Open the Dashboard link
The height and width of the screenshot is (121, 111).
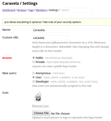pos(9,10)
